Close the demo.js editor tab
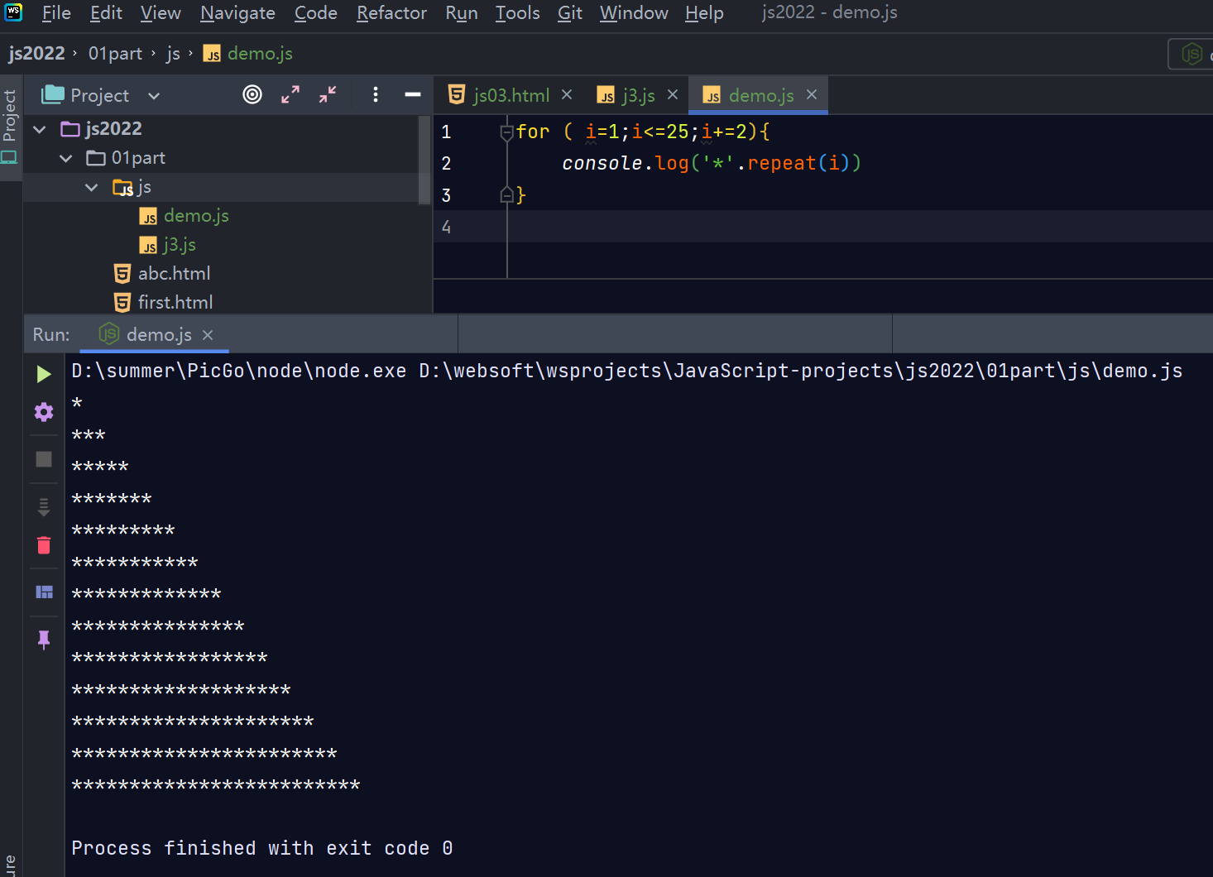Viewport: 1213px width, 877px height. 812,94
